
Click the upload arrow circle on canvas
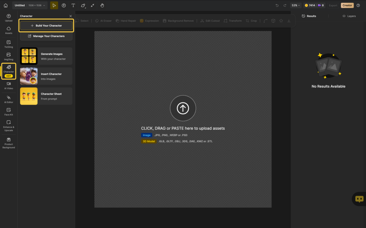click(x=183, y=108)
